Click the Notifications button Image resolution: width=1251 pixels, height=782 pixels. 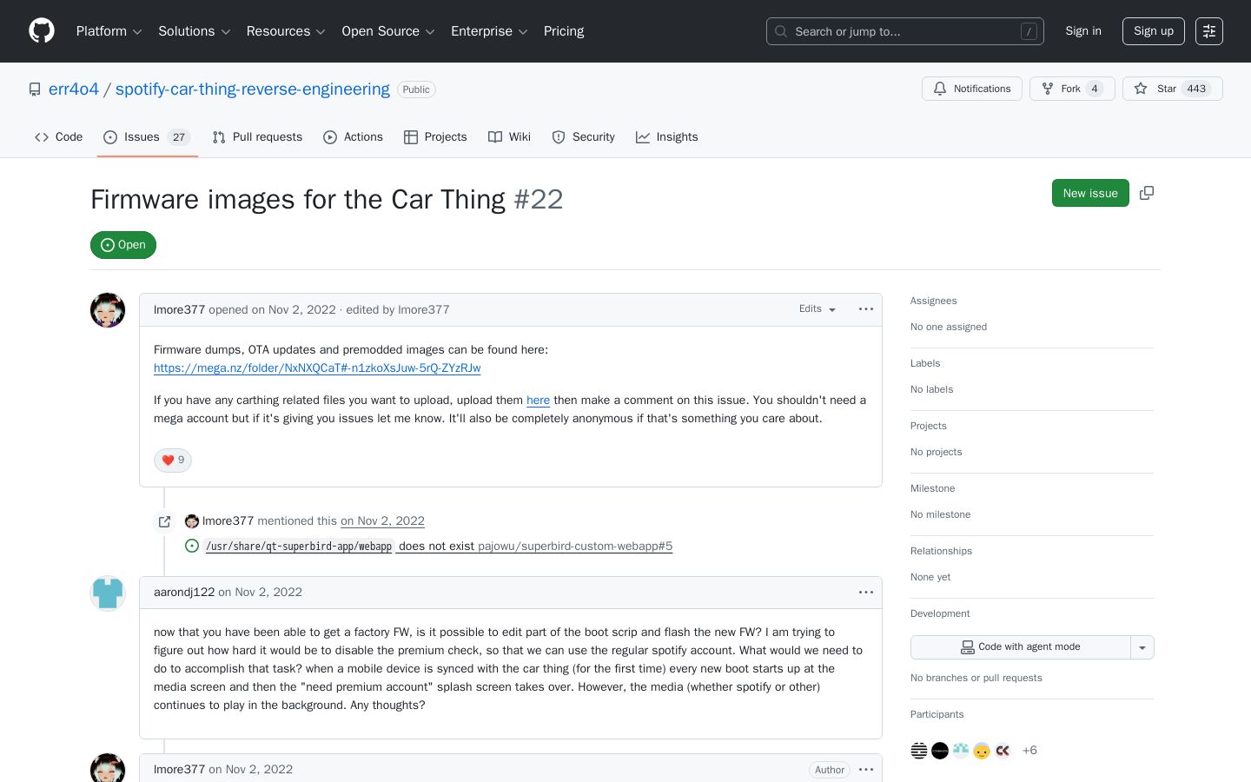(x=972, y=89)
